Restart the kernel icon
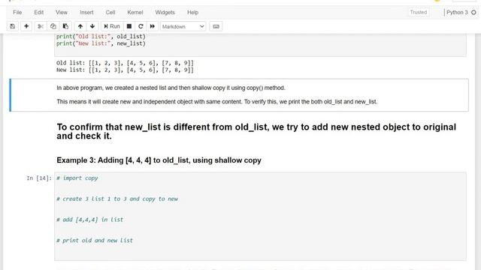Viewport: 481px width, 270px height. click(141, 26)
